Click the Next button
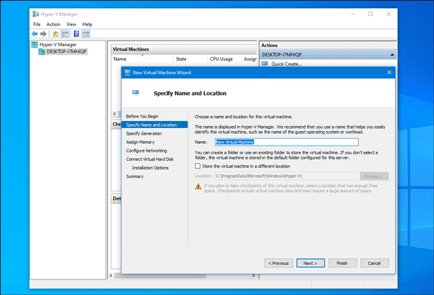The image size is (434, 295). [311, 263]
